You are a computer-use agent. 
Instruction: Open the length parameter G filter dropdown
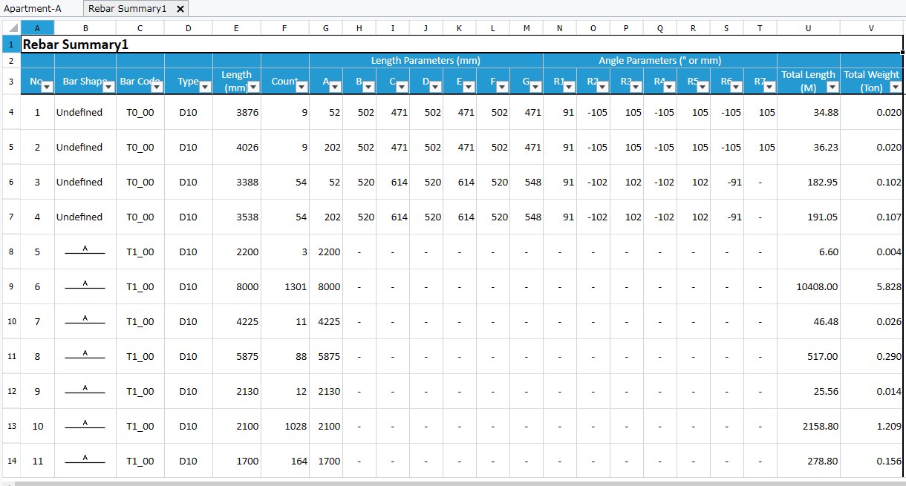tap(535, 87)
